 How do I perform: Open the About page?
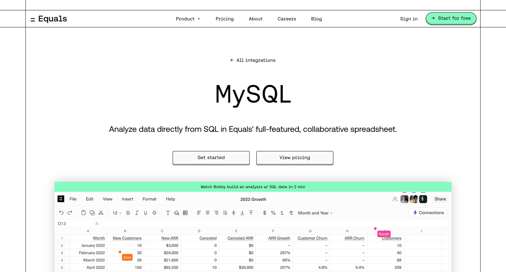256,19
